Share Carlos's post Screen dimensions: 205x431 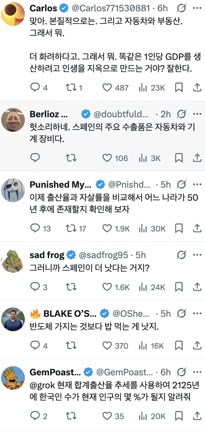pos(198,87)
